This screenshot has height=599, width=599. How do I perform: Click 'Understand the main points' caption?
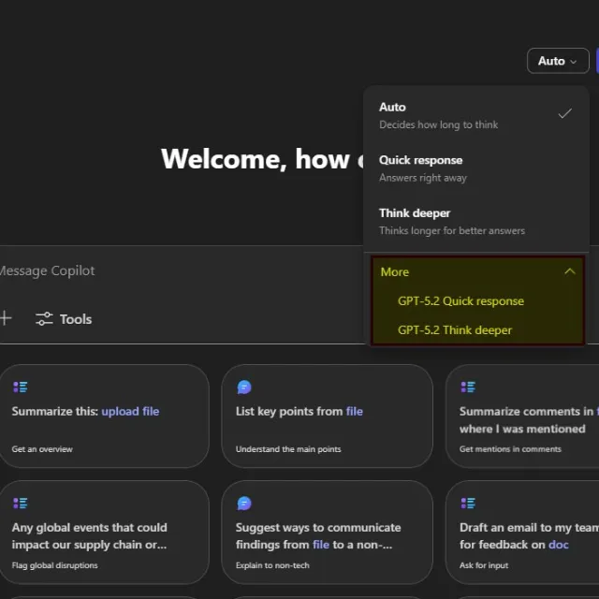point(288,449)
